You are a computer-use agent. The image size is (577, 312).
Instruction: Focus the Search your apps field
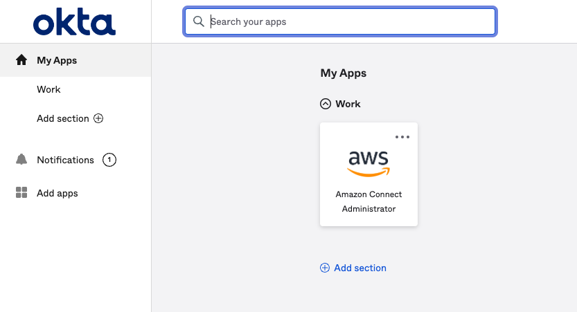click(346, 21)
